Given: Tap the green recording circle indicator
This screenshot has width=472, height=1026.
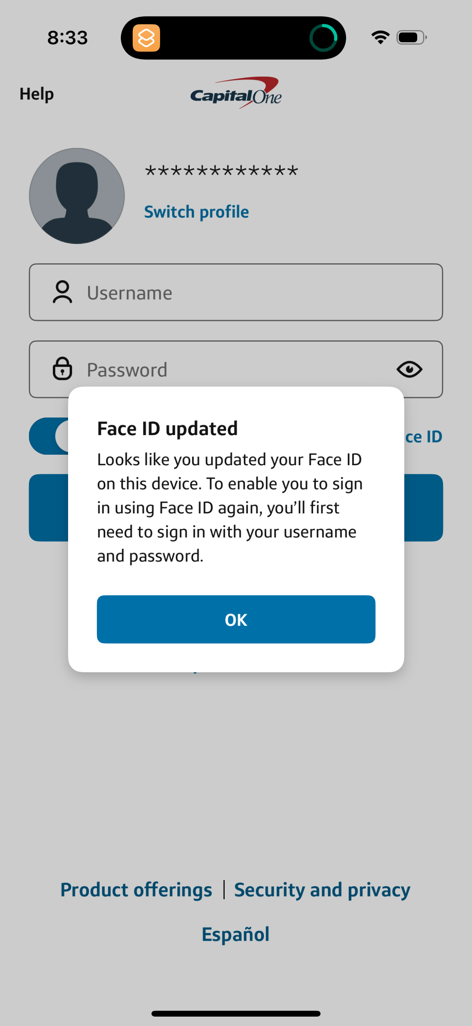Looking at the screenshot, I should tap(324, 38).
